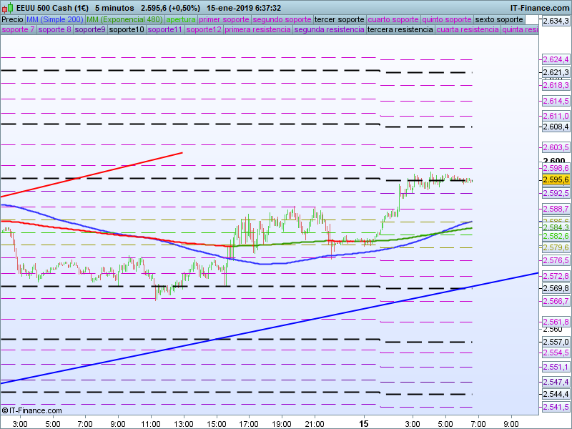Select the soporte10 indicator label

[x=126, y=30]
